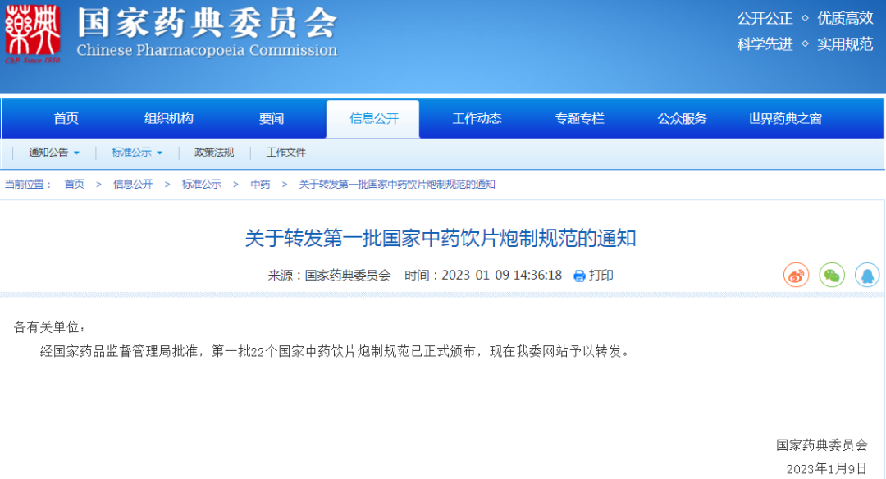
Task: Open the 工作动态 navigation tab
Action: [477, 119]
